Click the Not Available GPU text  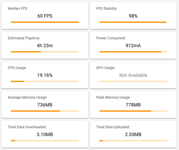click(133, 75)
